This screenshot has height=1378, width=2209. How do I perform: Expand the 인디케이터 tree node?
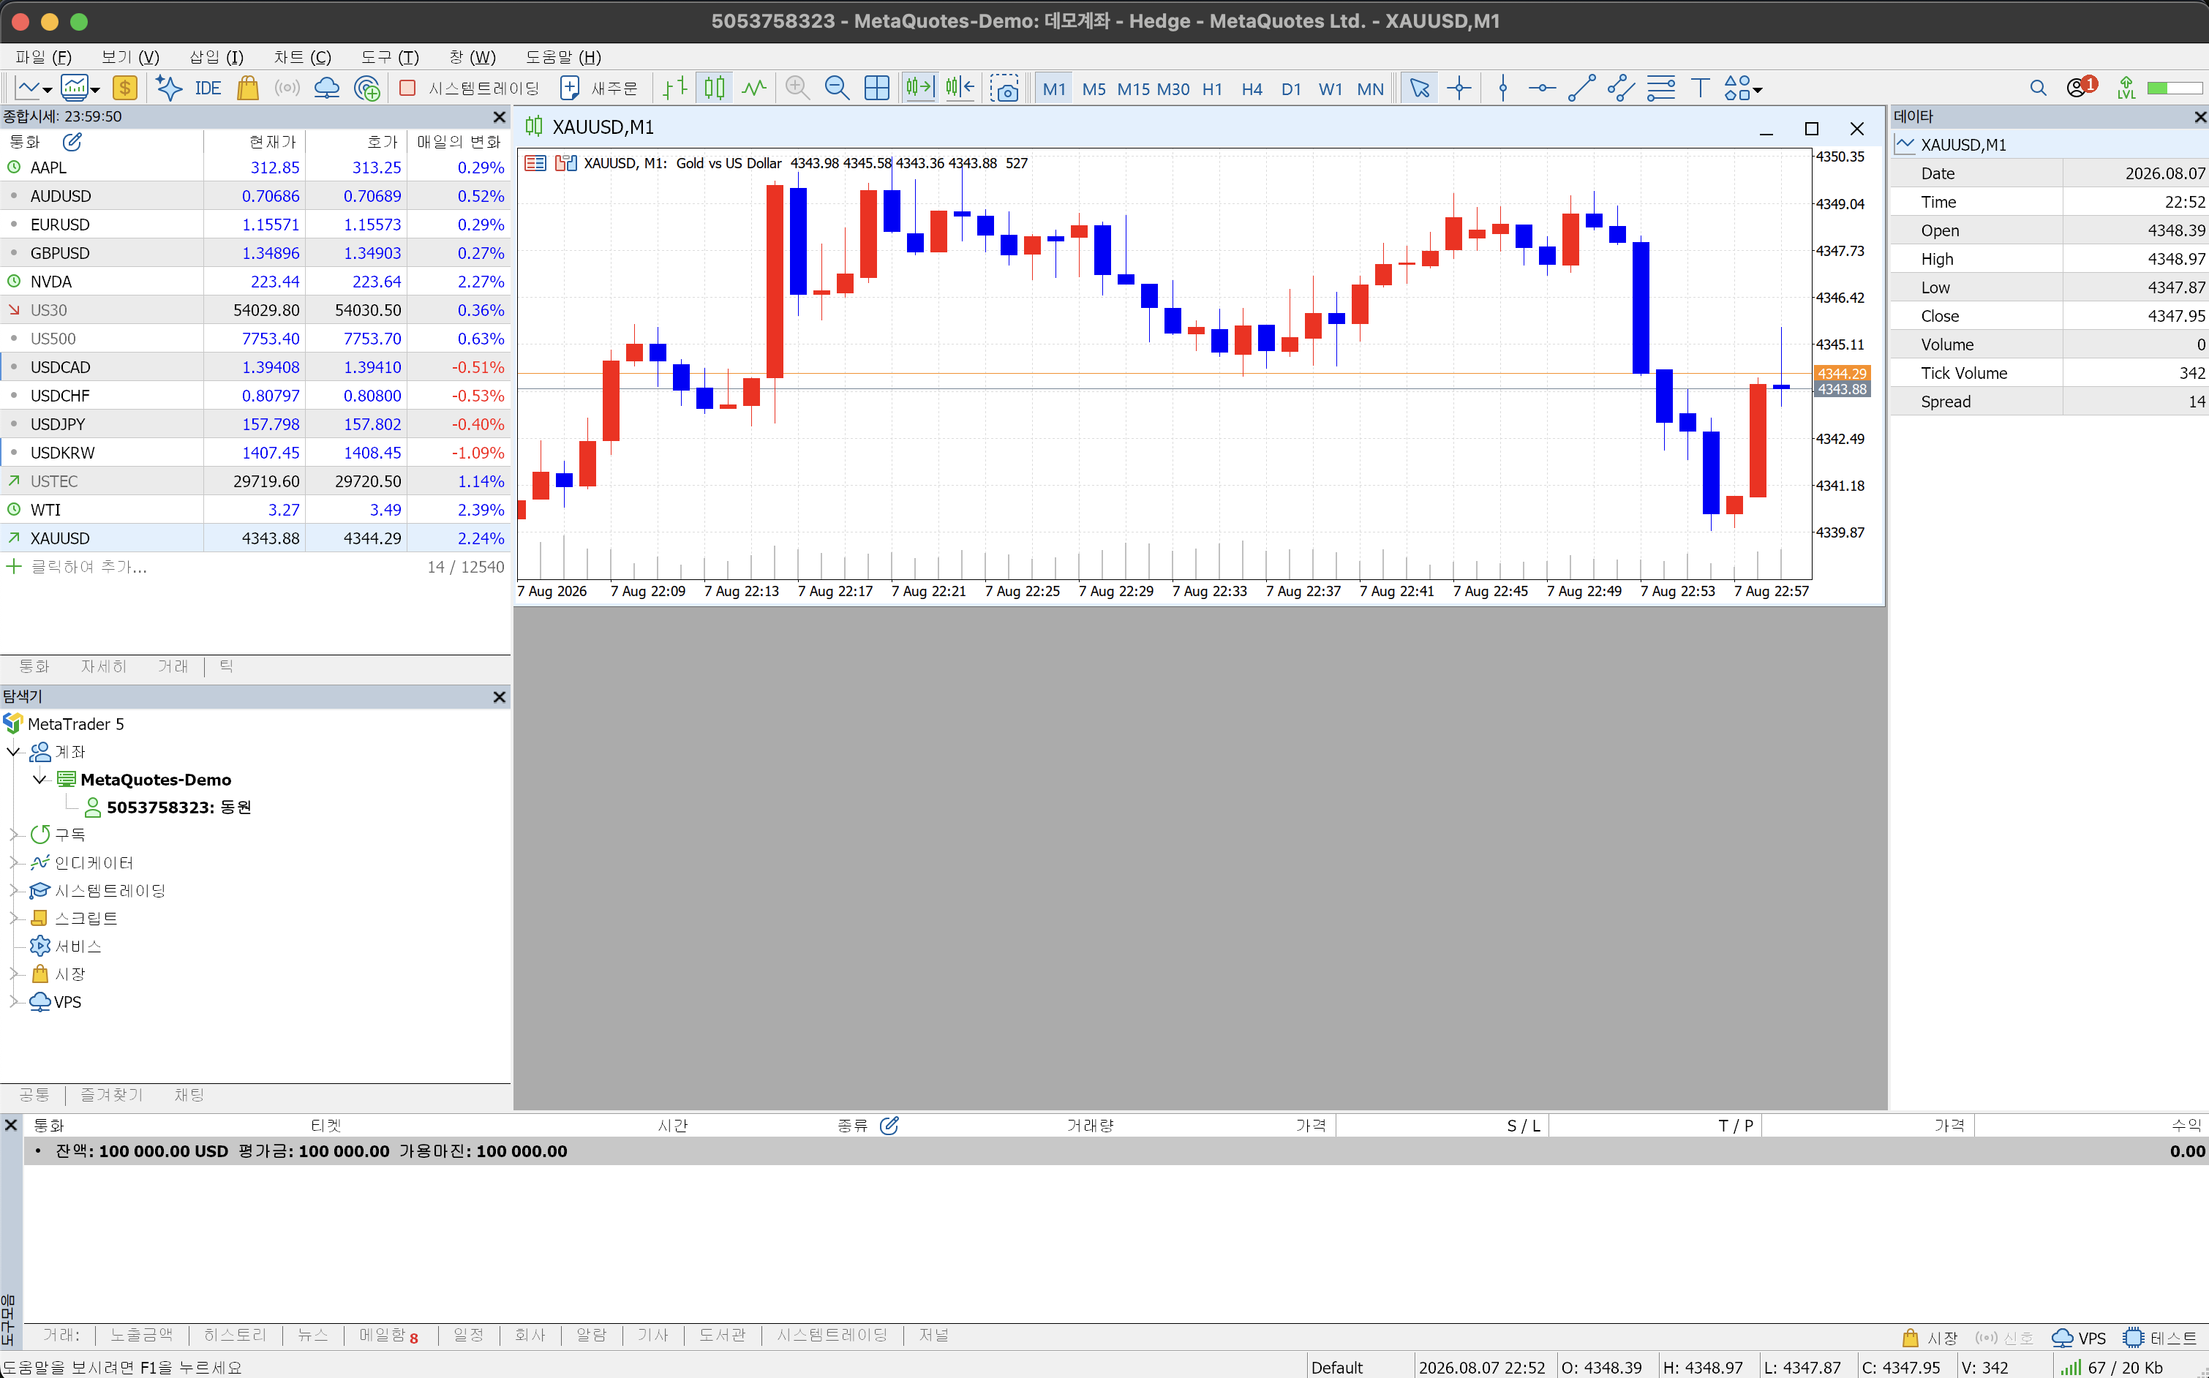(14, 863)
